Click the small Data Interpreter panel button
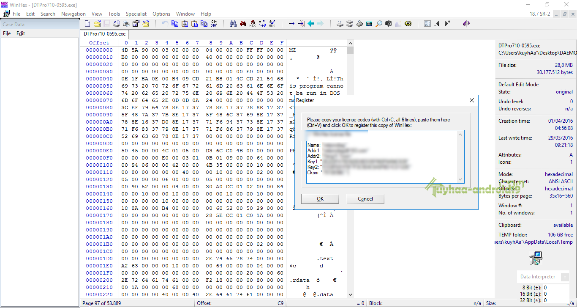Viewport: 577px width, 308px height. point(565,278)
